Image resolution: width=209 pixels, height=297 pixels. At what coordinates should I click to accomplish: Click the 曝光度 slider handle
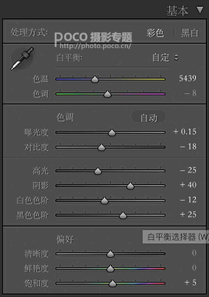(112, 132)
